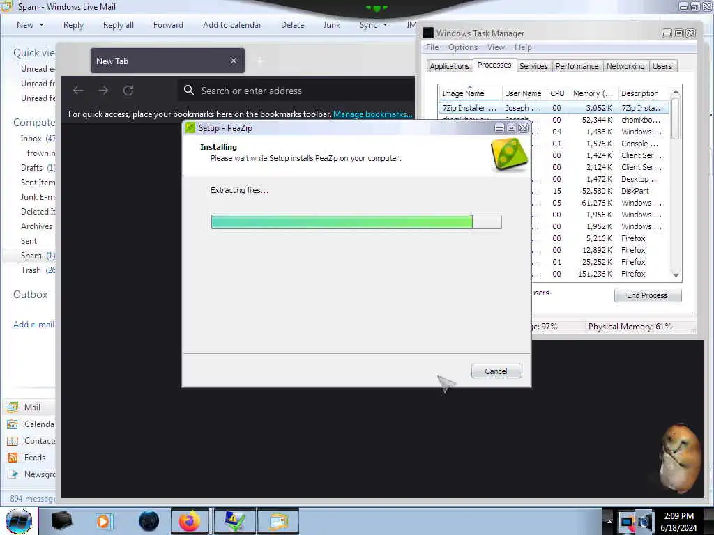Open the New dropdown arrow in Mail
This screenshot has width=714, height=535.
tap(41, 25)
